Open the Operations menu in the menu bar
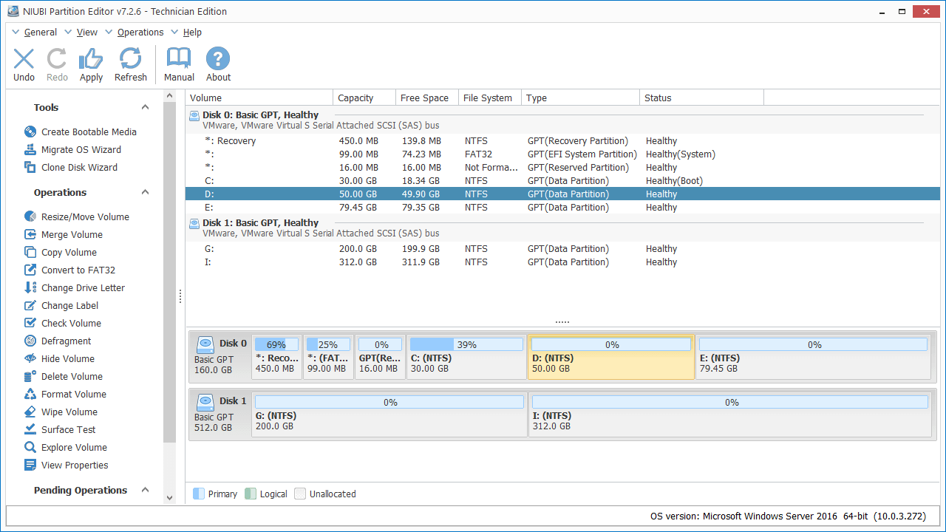 tap(140, 33)
